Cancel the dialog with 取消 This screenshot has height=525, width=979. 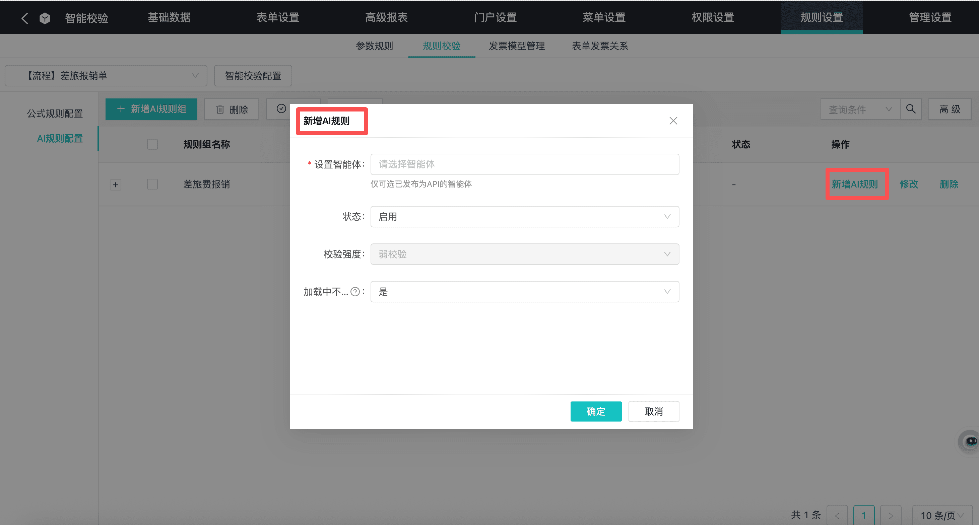654,411
